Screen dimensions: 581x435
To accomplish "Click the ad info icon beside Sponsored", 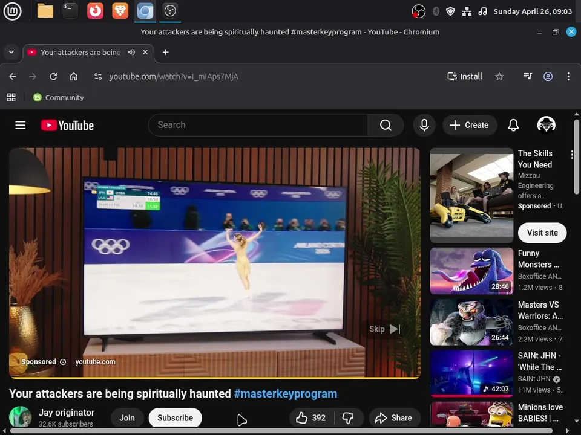I will click(x=63, y=362).
